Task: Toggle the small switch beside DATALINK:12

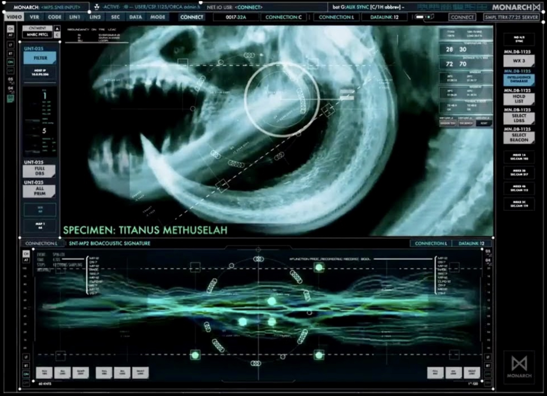Action: point(424,17)
